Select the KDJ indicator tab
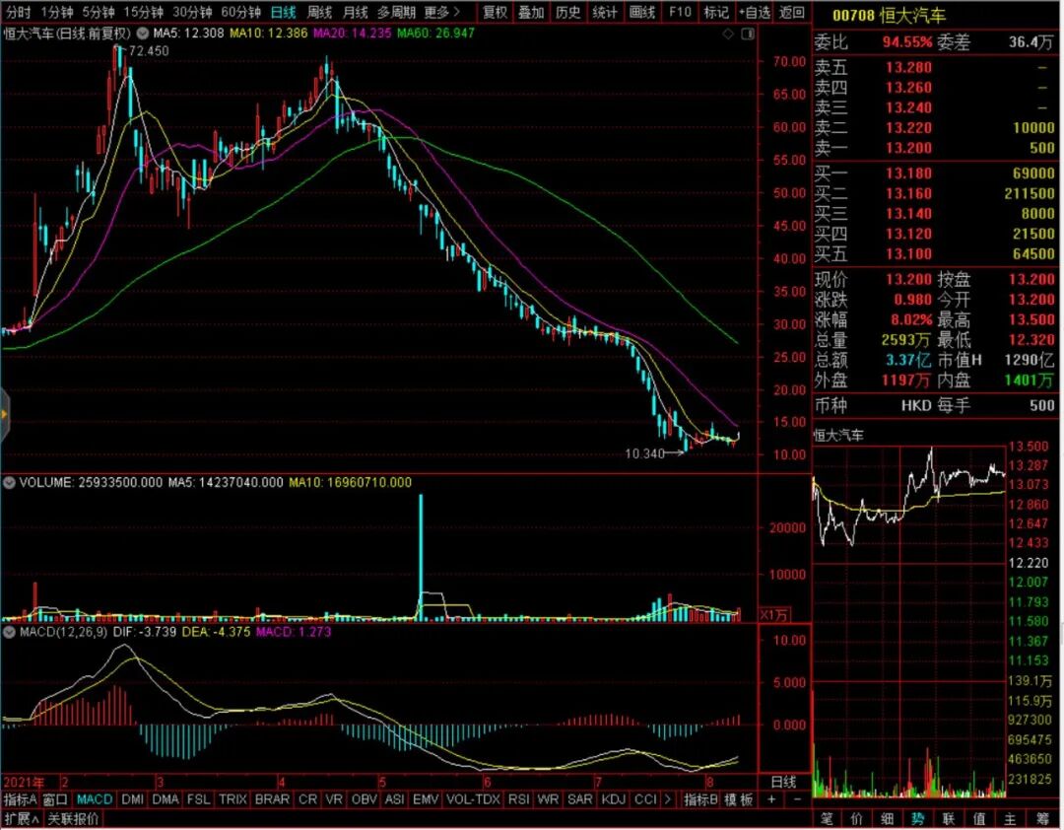Image resolution: width=1064 pixels, height=830 pixels. [x=614, y=799]
